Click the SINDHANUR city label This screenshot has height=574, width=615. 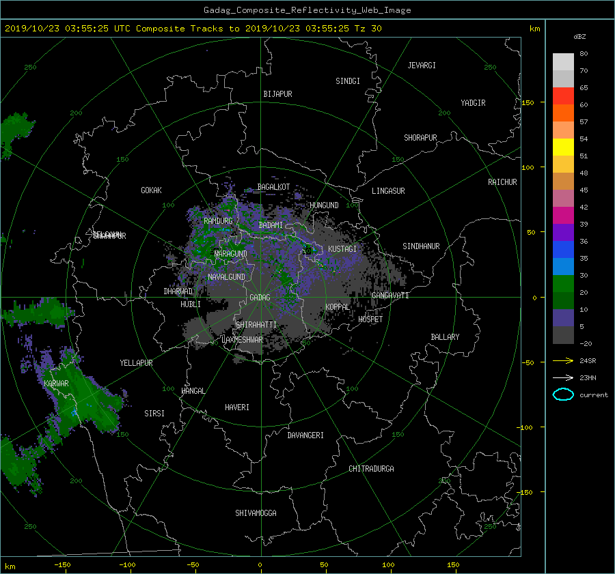pyautogui.click(x=421, y=246)
